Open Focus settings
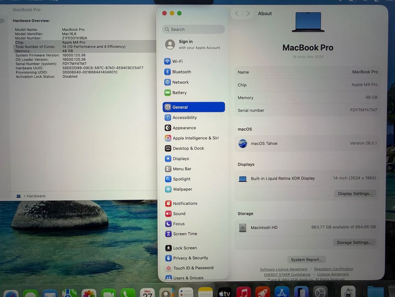The image size is (395, 297). point(175,224)
